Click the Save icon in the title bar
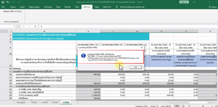 [x=3, y=2]
